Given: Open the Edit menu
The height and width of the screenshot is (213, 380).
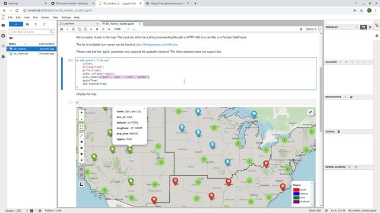Looking at the screenshot, I should pyautogui.click(x=18, y=18).
